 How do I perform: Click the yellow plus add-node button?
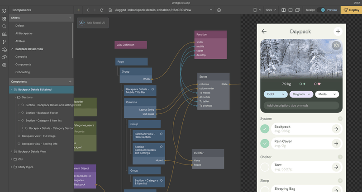78,10
